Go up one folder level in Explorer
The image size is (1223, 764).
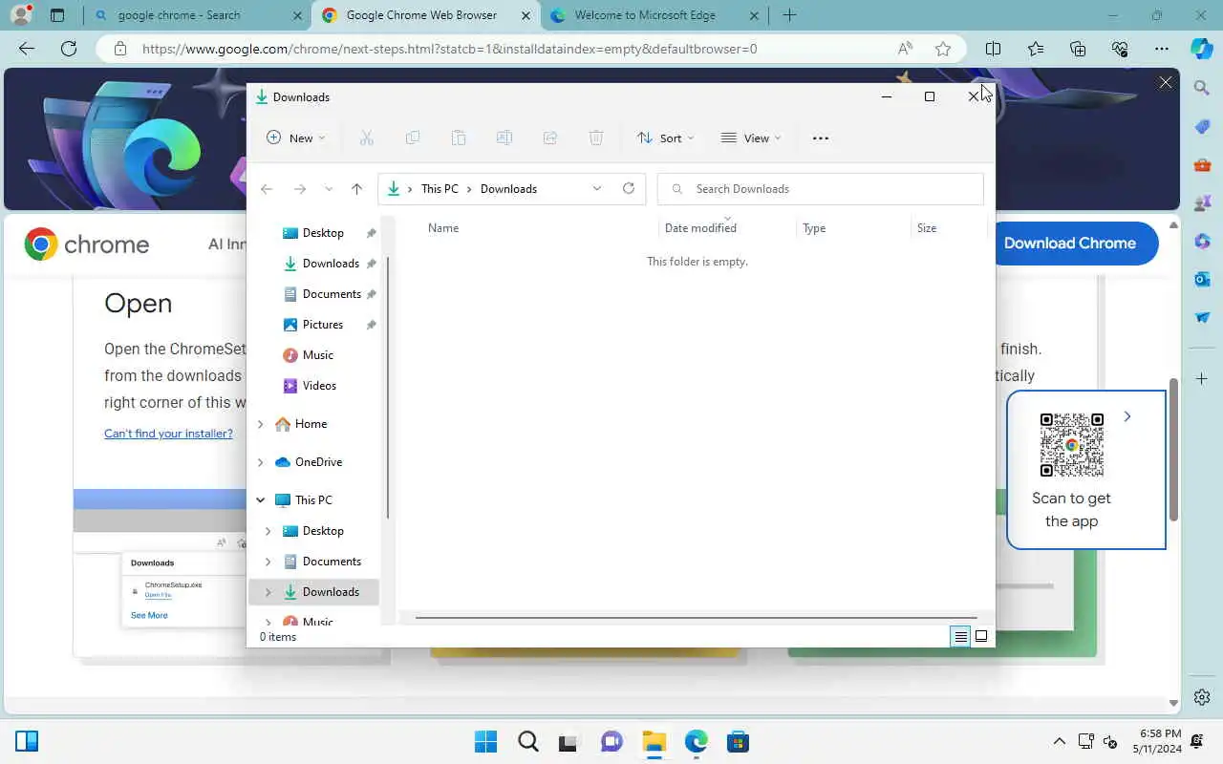point(356,189)
